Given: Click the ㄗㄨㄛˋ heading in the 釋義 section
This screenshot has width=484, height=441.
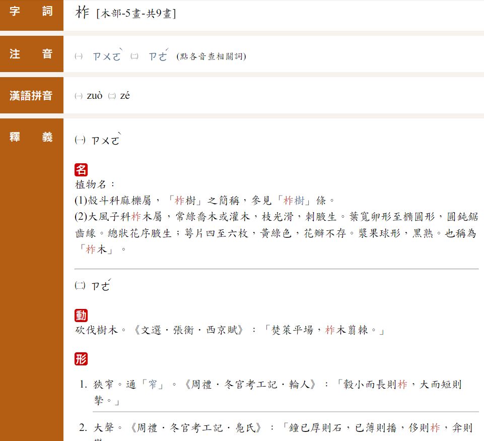Looking at the screenshot, I should pos(106,141).
